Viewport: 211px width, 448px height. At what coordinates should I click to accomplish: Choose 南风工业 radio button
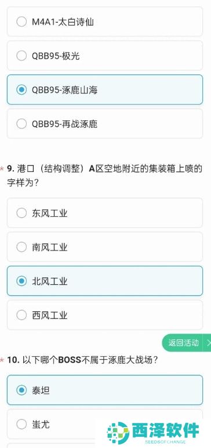pyautogui.click(x=21, y=247)
